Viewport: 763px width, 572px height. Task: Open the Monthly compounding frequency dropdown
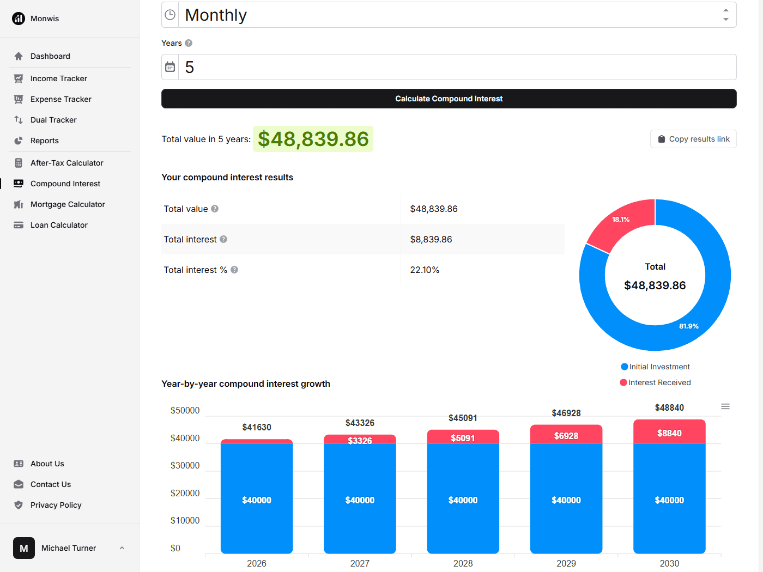click(x=449, y=15)
